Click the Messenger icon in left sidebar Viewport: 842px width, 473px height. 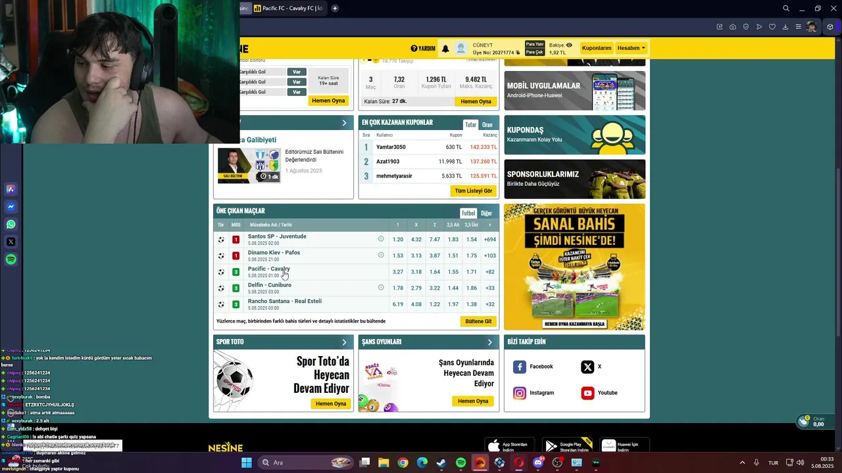tap(11, 206)
